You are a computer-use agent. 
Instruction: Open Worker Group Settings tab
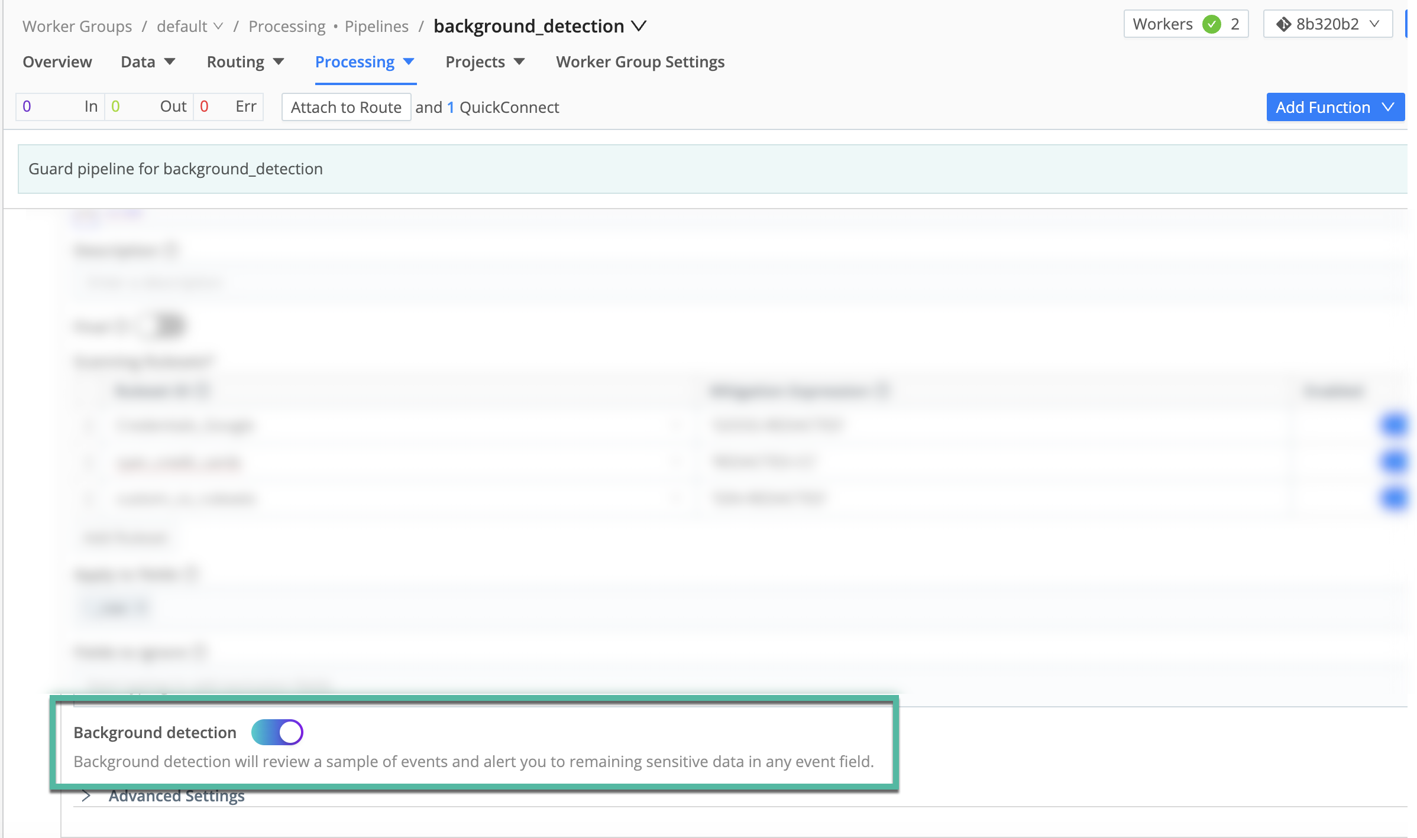point(640,61)
